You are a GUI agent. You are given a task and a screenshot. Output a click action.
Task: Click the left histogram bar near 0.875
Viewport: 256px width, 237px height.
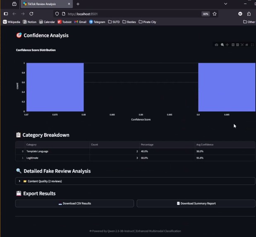click(x=55, y=87)
